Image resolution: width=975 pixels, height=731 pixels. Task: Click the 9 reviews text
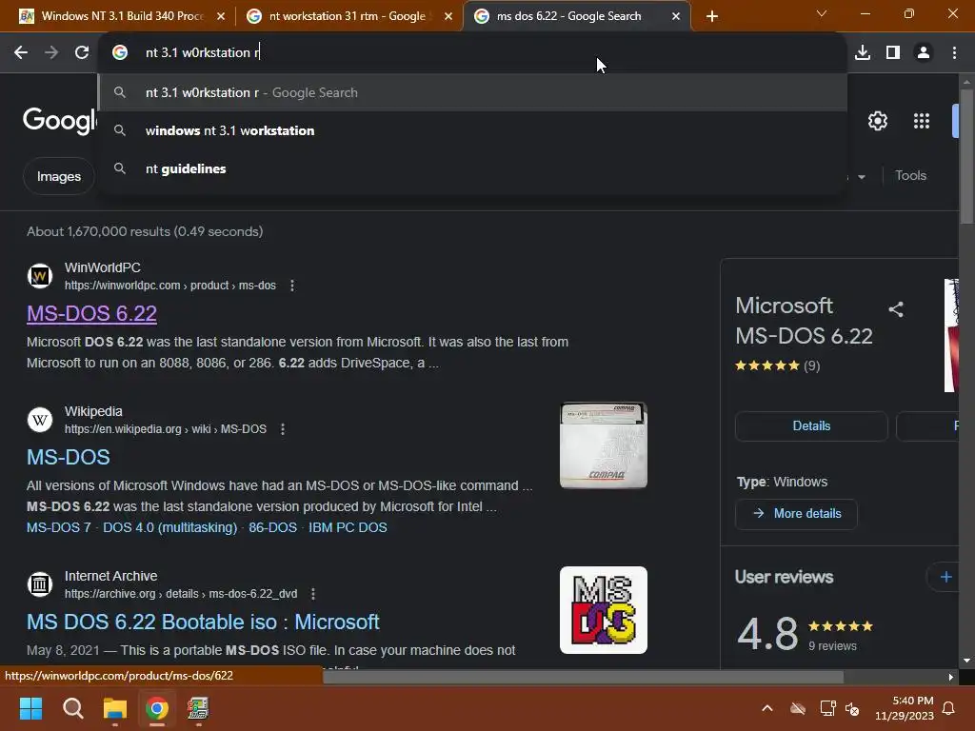[x=832, y=646]
